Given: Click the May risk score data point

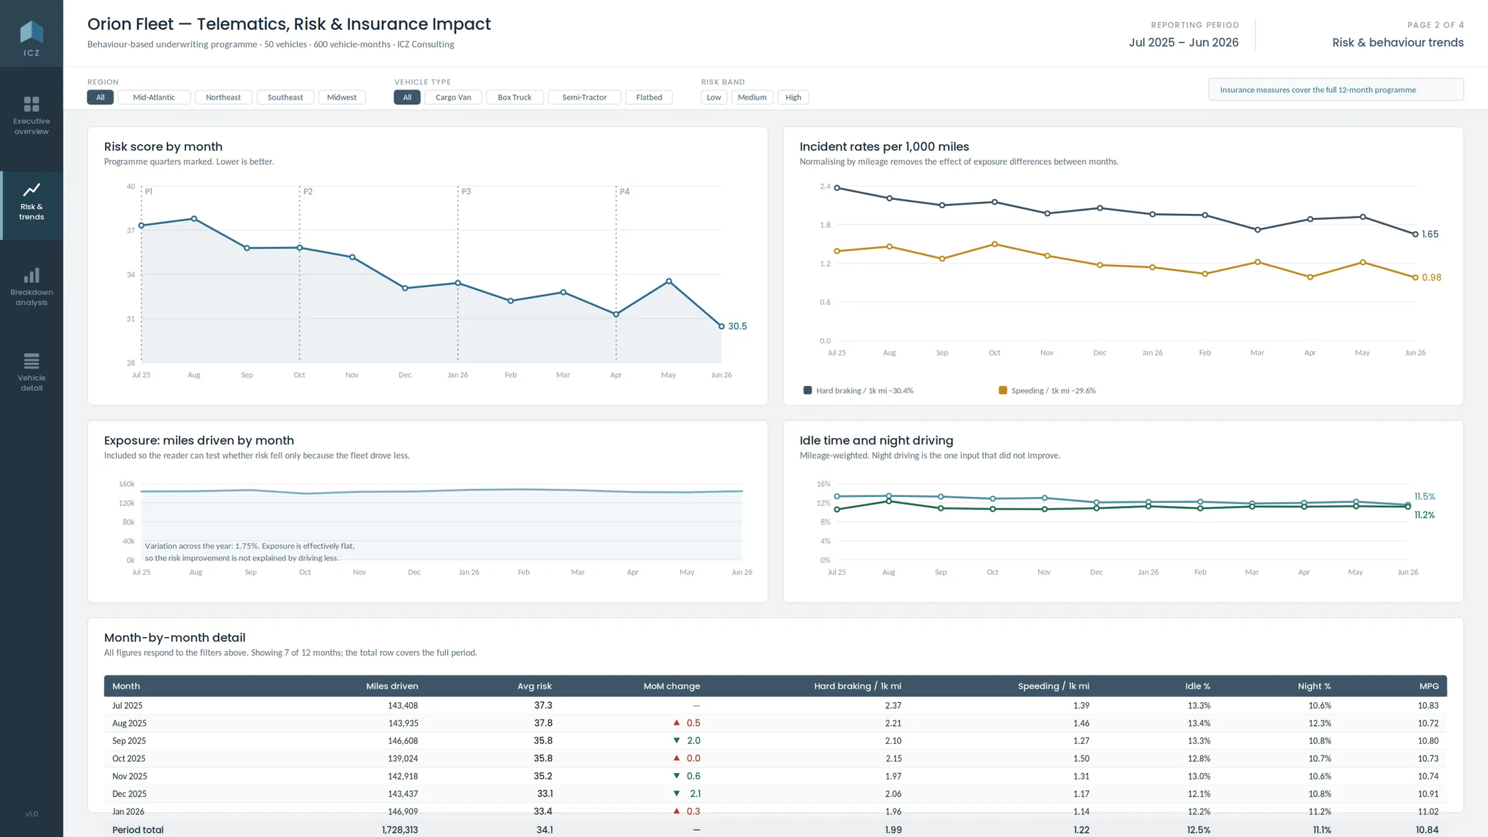Looking at the screenshot, I should click(x=669, y=282).
